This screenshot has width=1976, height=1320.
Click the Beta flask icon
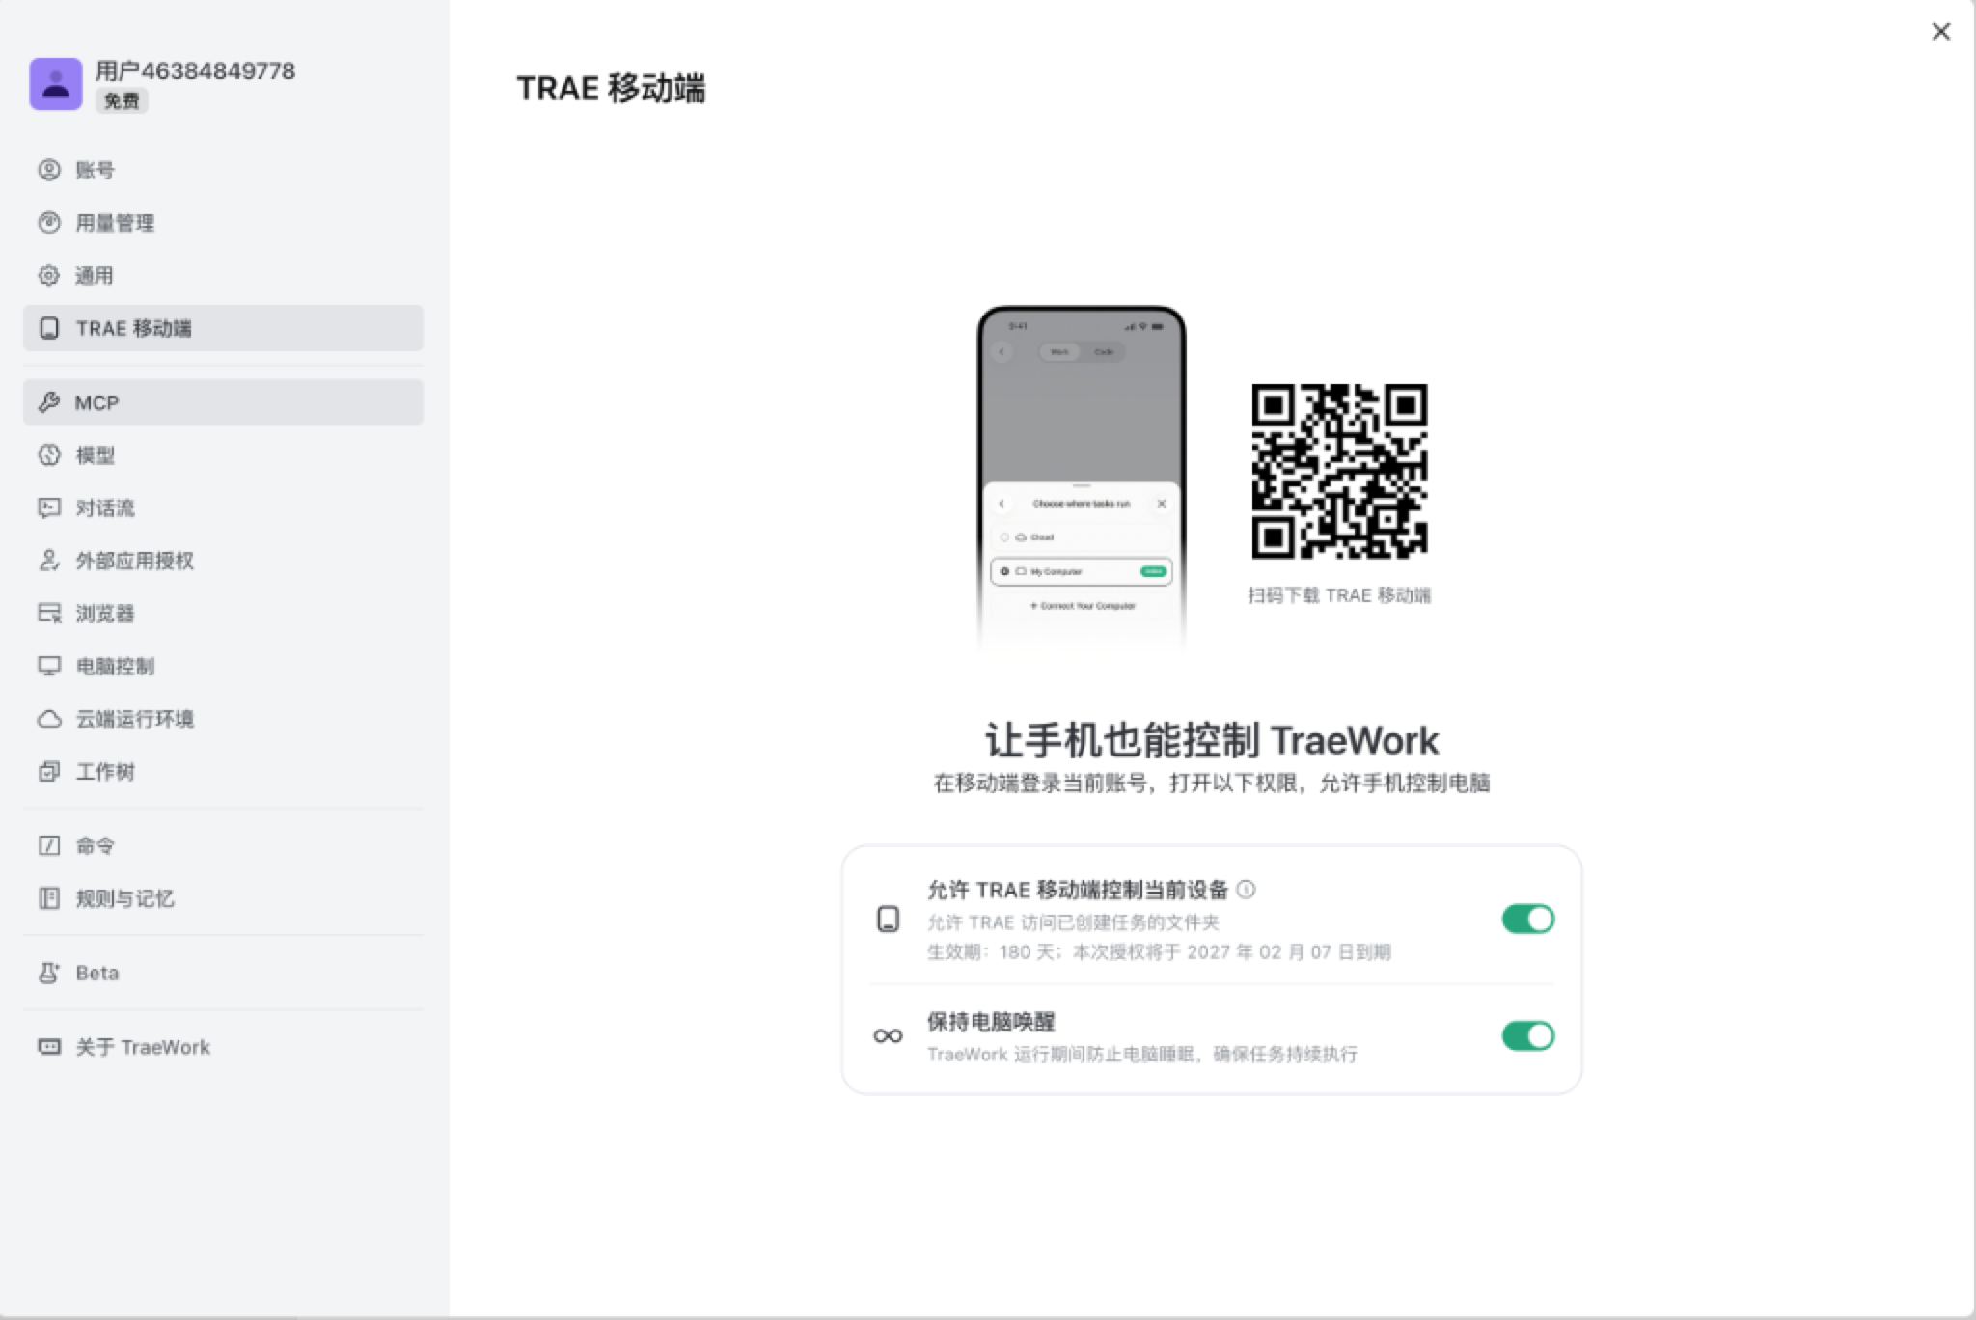49,973
